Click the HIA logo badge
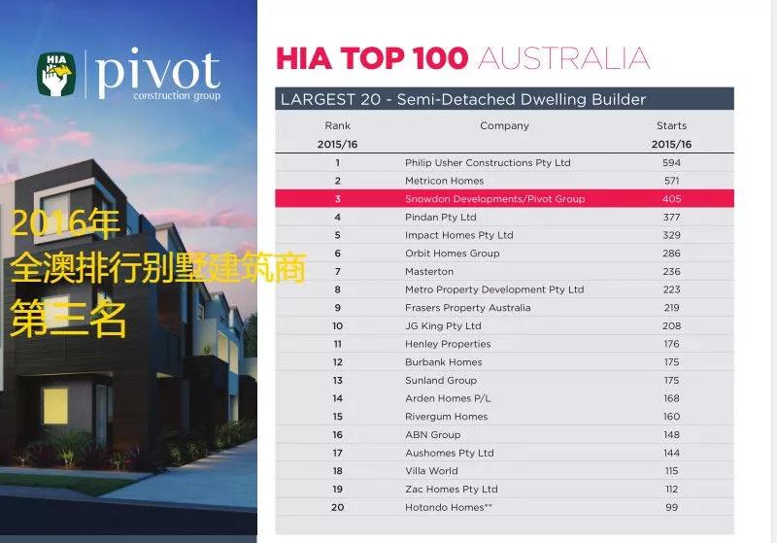The width and height of the screenshot is (777, 543). pos(57,75)
